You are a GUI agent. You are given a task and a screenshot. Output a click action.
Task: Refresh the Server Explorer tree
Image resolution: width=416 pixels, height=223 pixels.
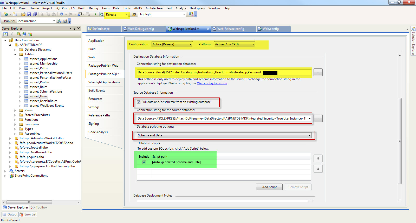click(x=5, y=34)
